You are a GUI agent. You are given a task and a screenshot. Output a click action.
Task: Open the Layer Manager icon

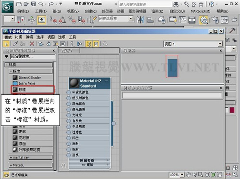pyautogui.click(x=162, y=20)
